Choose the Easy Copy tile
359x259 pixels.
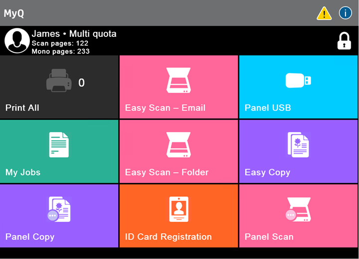click(298, 151)
